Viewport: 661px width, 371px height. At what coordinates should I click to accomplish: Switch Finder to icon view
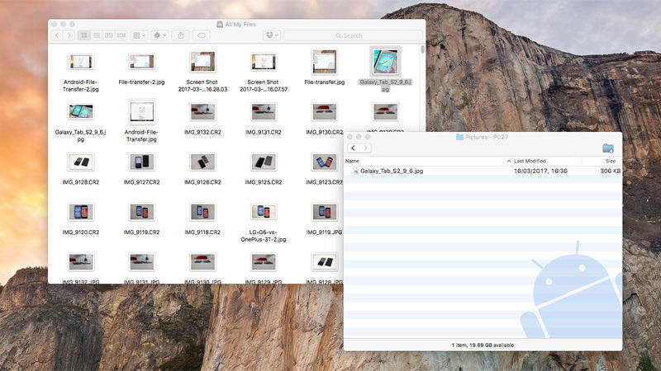coord(84,35)
